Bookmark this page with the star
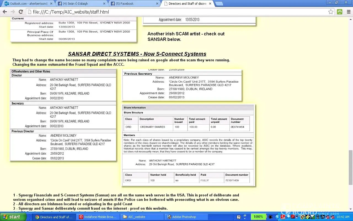 point(331,12)
